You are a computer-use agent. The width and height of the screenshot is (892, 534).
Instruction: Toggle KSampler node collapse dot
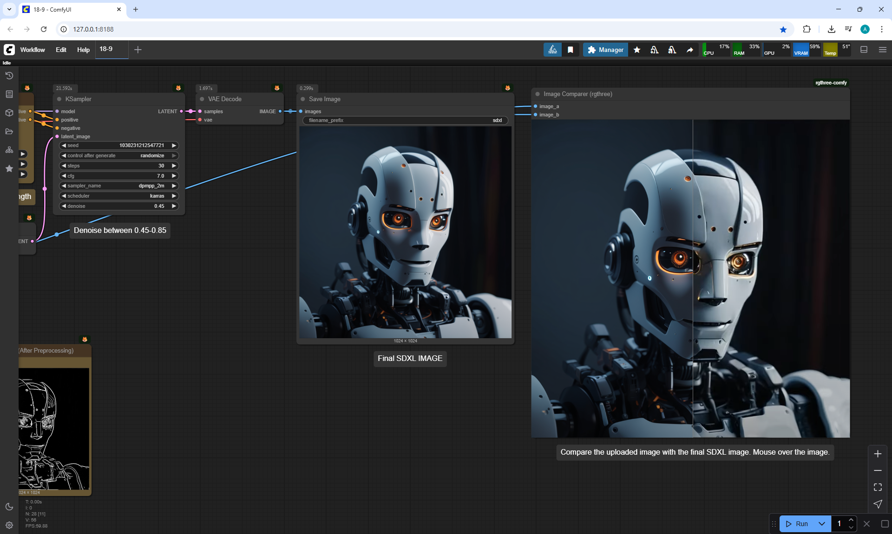tap(59, 99)
